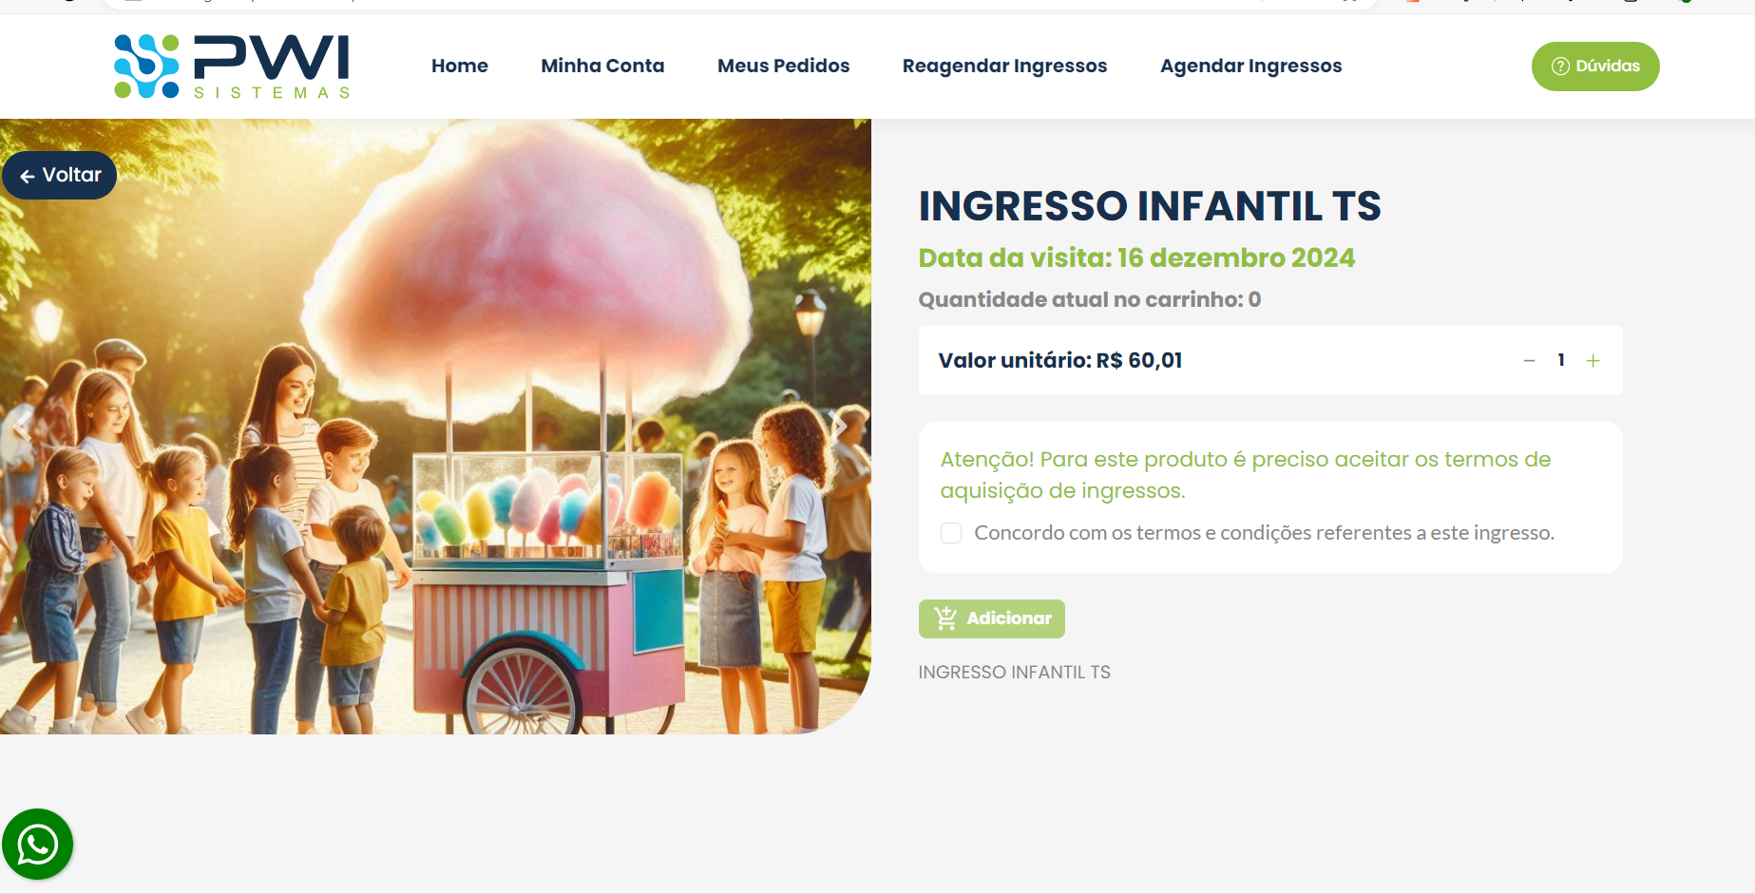
Task: Click the cart icon on Adicionar button
Action: [x=945, y=618]
